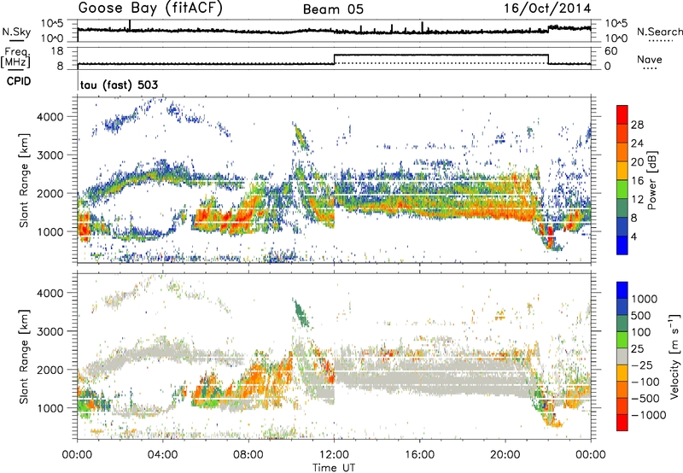Viewport: 683px width, 473px height.
Task: Click the dotted line sample under N.Search
Action: 660,41
